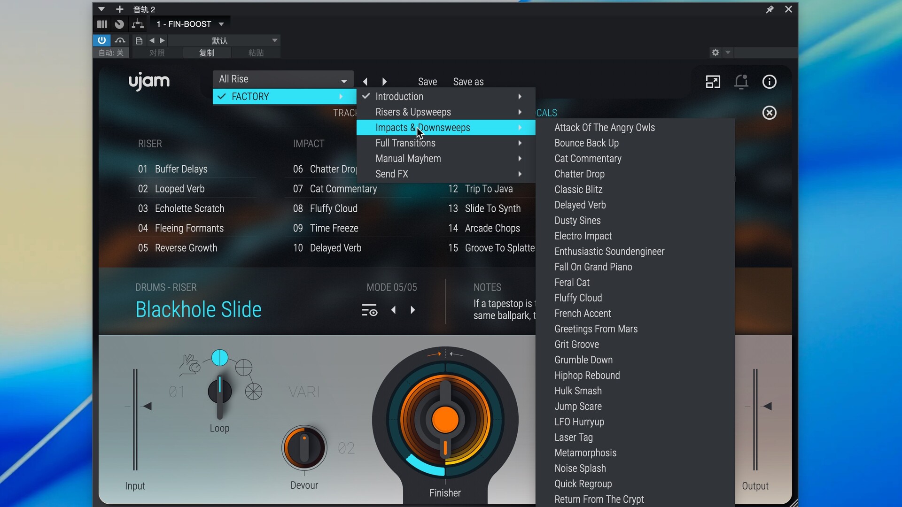Pin the plugin window
The height and width of the screenshot is (507, 902).
[x=770, y=9]
